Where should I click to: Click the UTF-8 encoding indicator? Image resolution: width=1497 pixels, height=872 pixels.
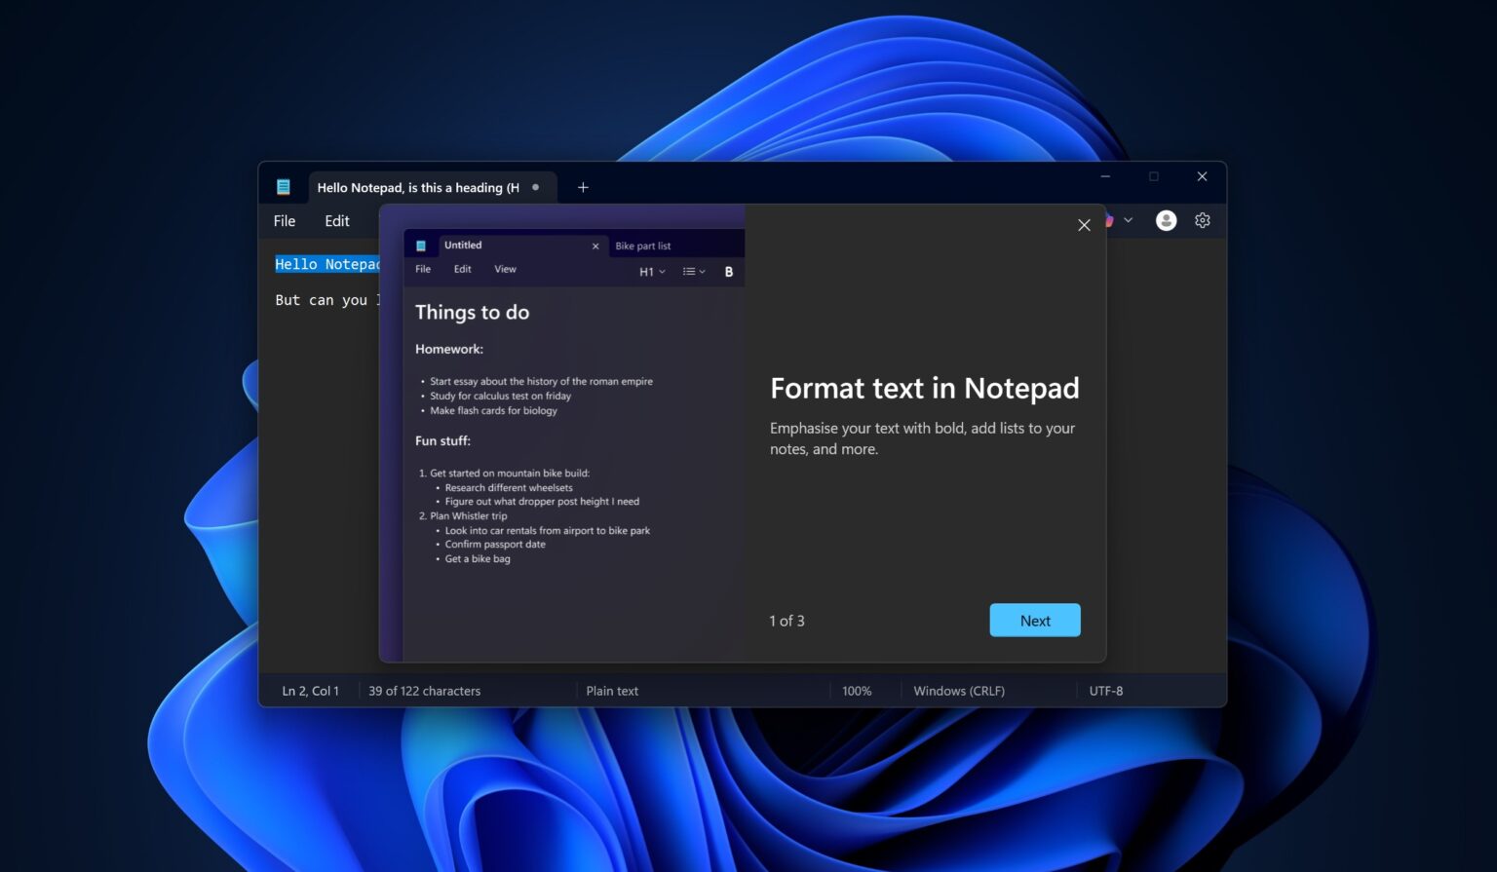click(x=1106, y=691)
